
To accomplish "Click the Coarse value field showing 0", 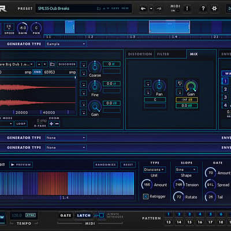I will pos(111,64).
